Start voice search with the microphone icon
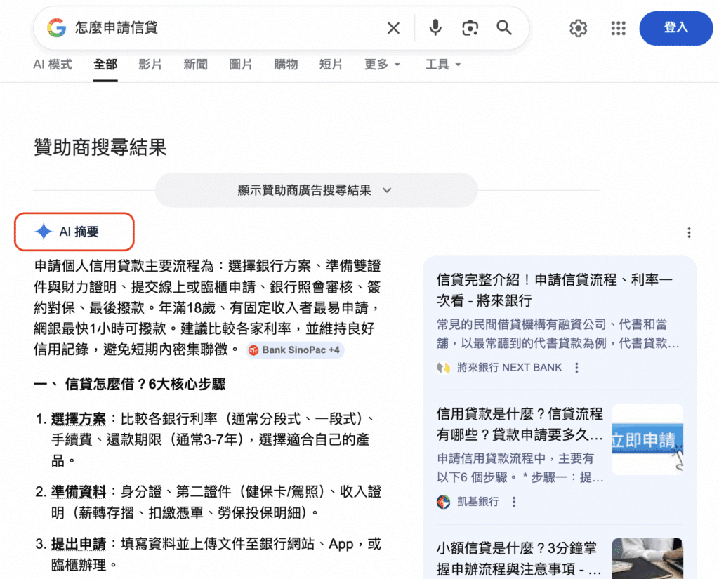 (x=435, y=28)
